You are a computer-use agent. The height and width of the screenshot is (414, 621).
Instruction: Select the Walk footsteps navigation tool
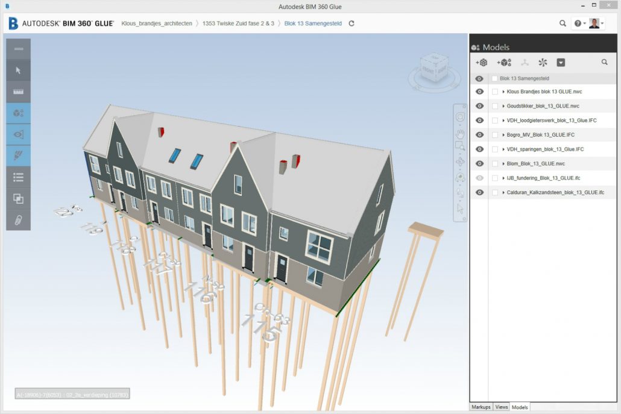click(x=460, y=193)
